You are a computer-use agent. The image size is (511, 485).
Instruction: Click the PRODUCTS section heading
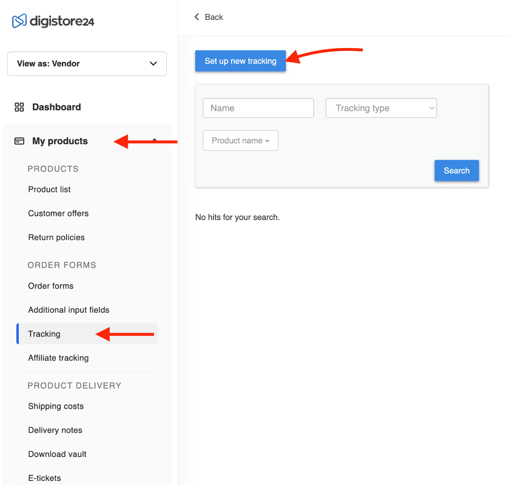click(x=53, y=169)
